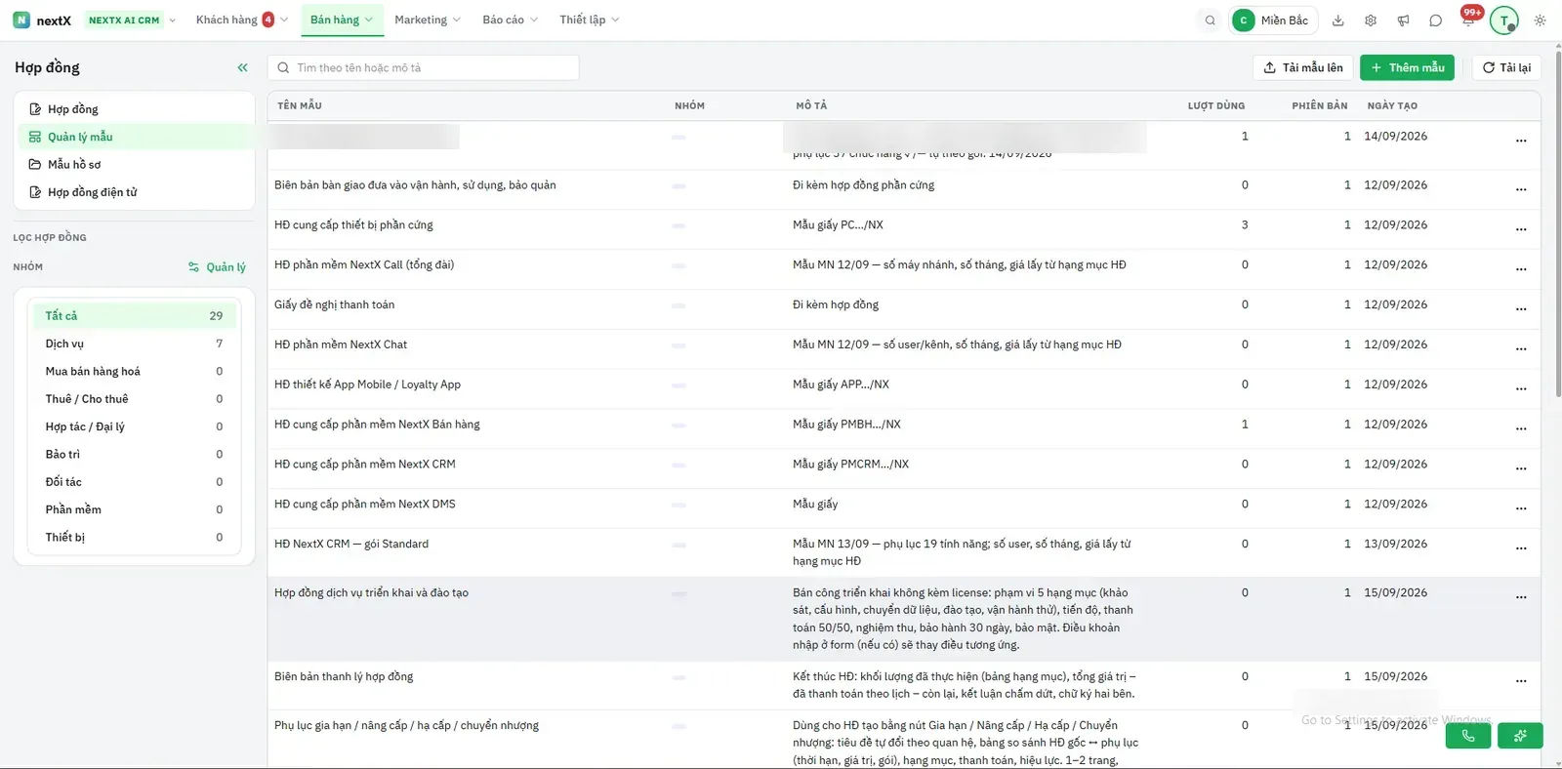Select the Miền Bắc region selector
This screenshot has width=1562, height=769.
pyautogui.click(x=1273, y=20)
